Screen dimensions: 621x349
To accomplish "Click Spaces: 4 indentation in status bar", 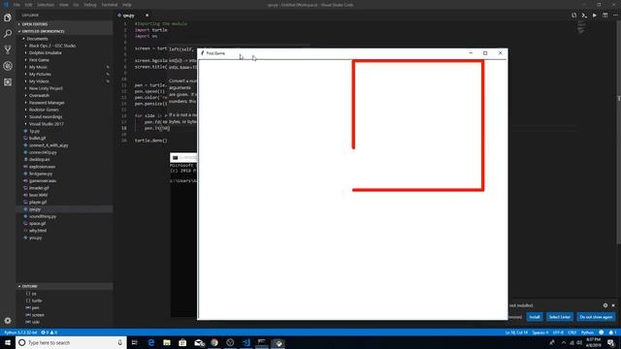I will pos(540,333).
